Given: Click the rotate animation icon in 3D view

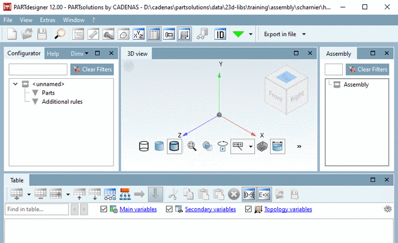Looking at the screenshot, I should tap(222, 146).
